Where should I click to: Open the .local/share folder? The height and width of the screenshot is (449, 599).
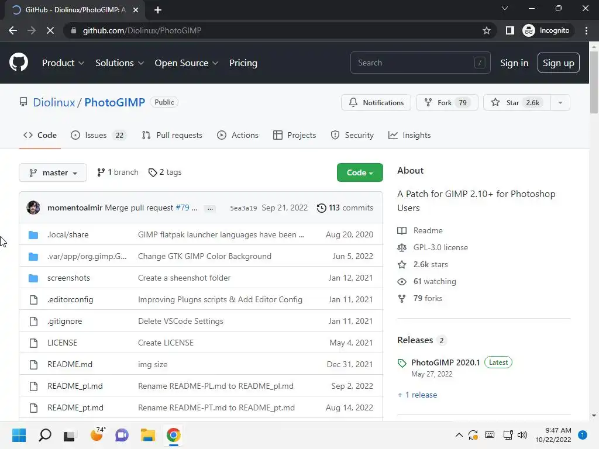pyautogui.click(x=68, y=234)
